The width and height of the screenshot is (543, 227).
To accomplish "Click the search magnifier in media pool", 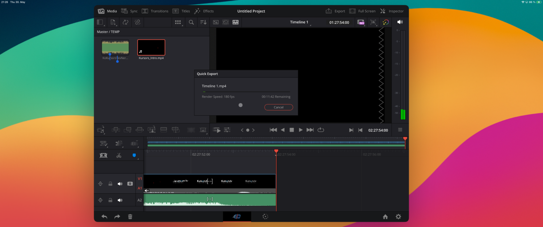I will click(x=191, y=22).
